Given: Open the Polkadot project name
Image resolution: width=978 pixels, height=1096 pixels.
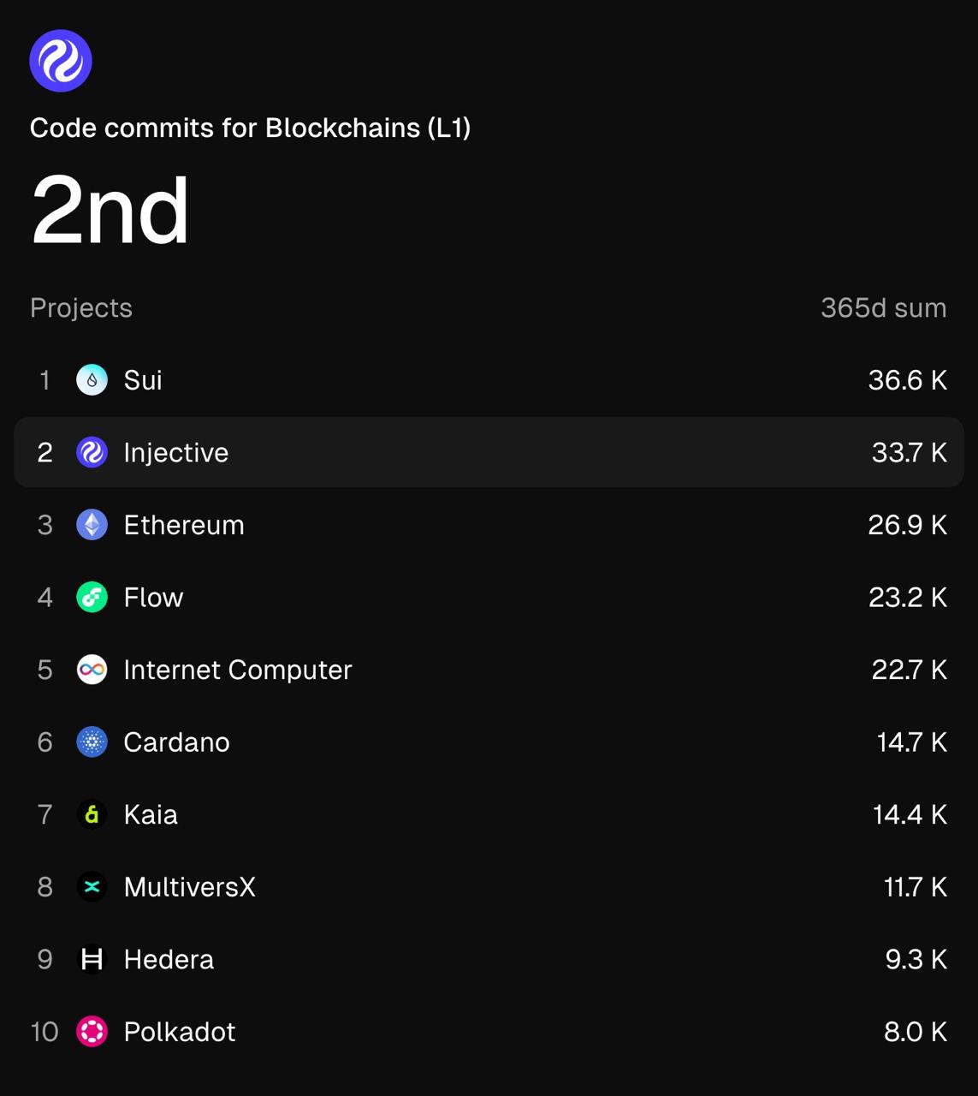Looking at the screenshot, I should (x=180, y=1032).
